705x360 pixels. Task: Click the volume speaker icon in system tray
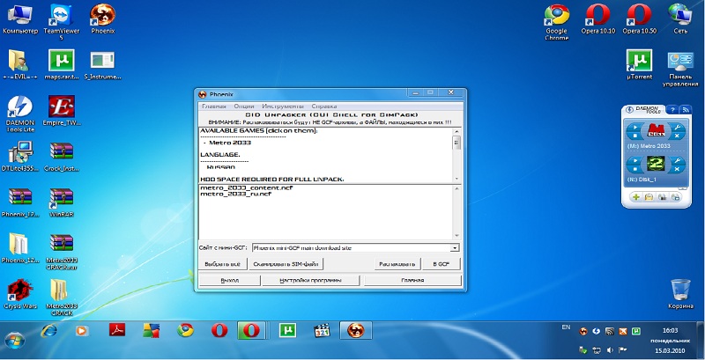coord(610,349)
